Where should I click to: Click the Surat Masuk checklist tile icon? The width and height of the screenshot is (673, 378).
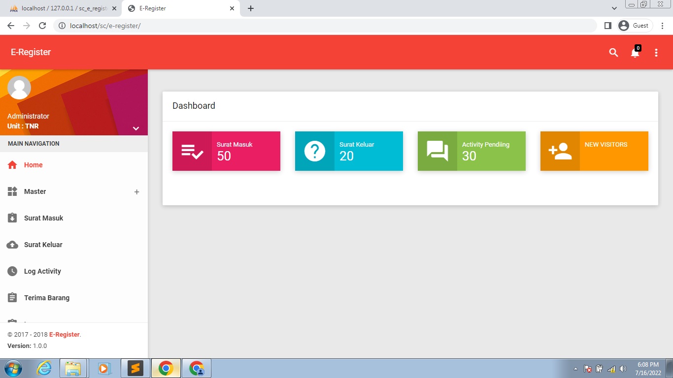click(192, 151)
